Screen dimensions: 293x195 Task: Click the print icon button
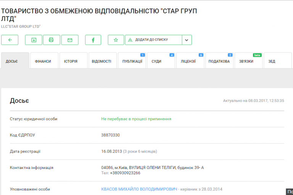point(52,40)
